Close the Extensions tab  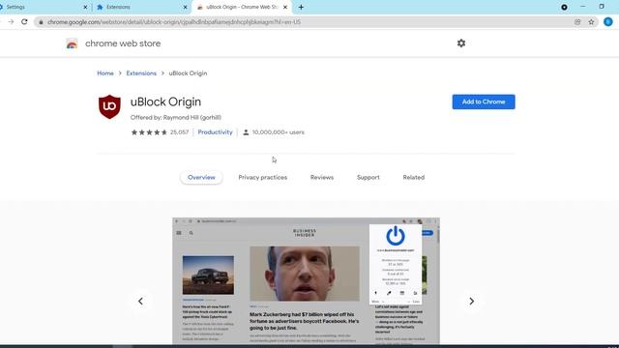(185, 7)
